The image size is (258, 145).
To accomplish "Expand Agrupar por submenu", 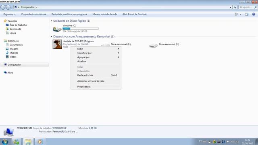I will click(96, 57).
